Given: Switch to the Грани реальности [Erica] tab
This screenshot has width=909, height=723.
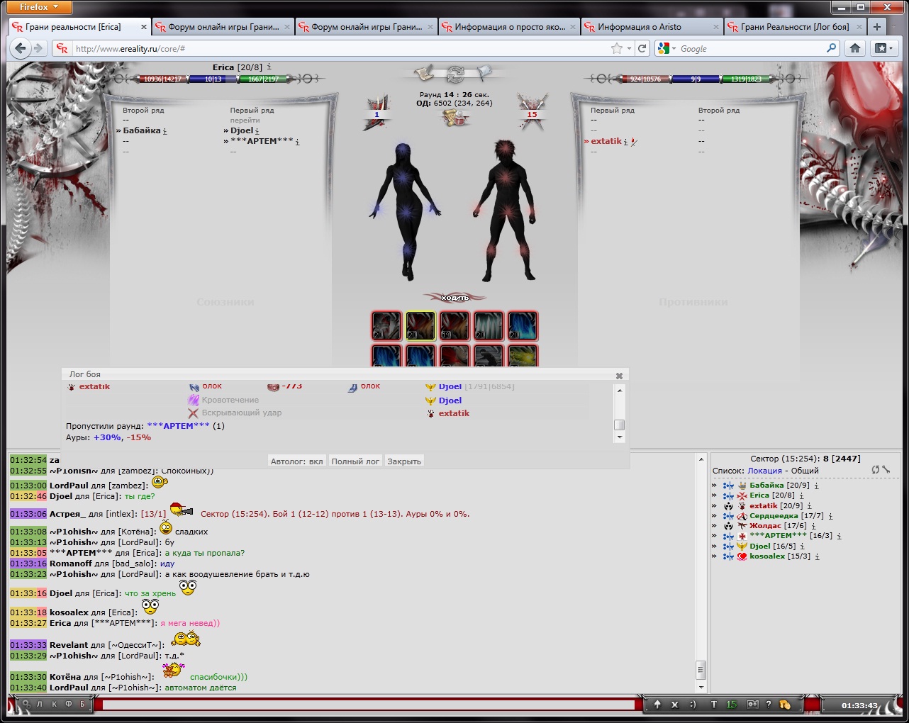Looking at the screenshot, I should 79,27.
